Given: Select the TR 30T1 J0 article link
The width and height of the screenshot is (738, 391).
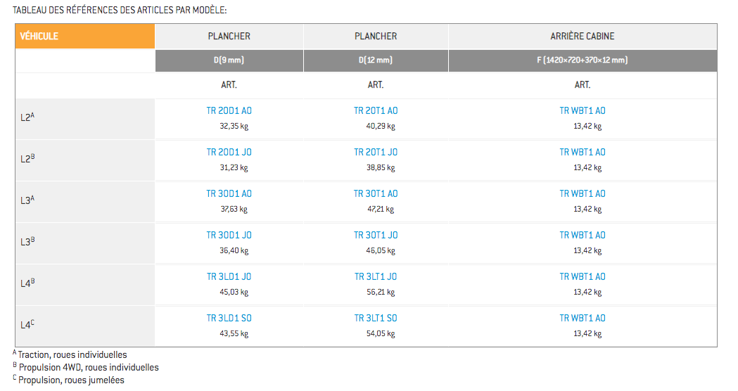Looking at the screenshot, I should pos(376,235).
